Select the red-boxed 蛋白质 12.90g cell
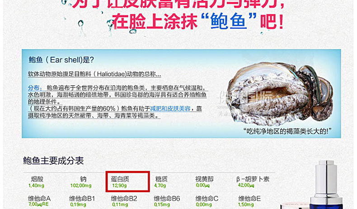Screen dimensions: 357x209 127,181
